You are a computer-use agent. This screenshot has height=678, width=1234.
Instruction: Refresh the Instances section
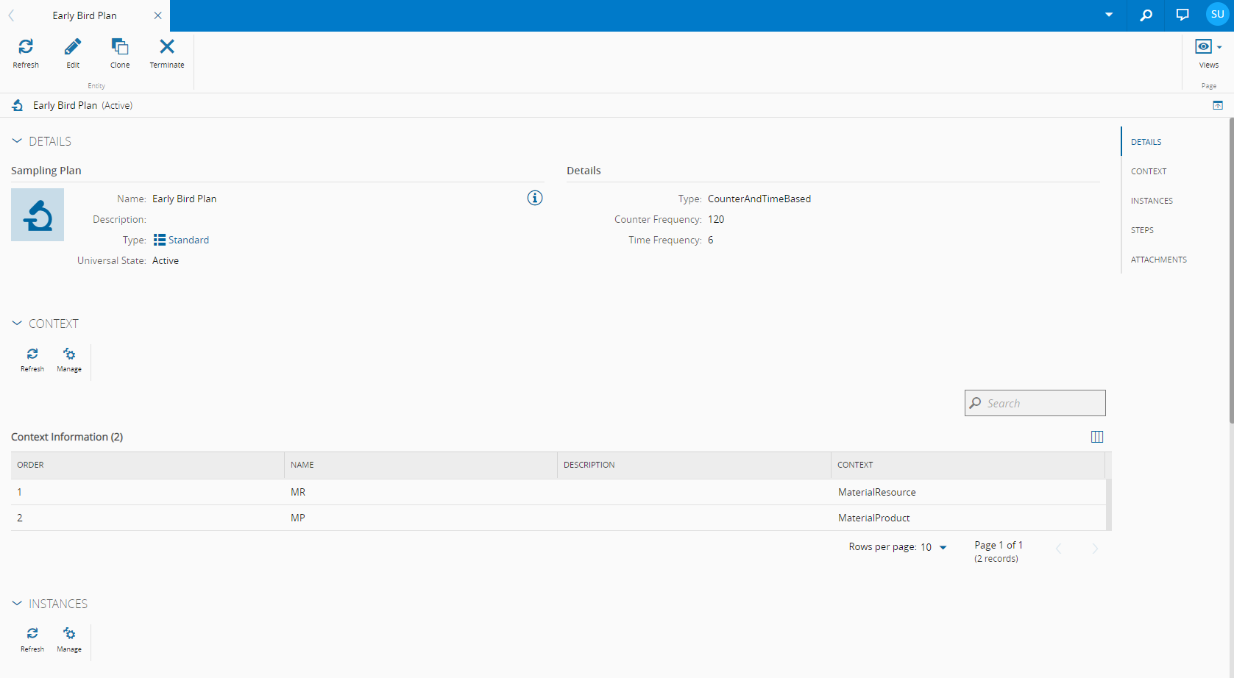click(x=32, y=639)
